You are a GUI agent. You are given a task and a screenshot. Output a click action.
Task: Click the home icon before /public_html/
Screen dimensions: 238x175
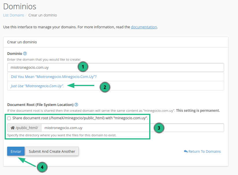[12, 128]
